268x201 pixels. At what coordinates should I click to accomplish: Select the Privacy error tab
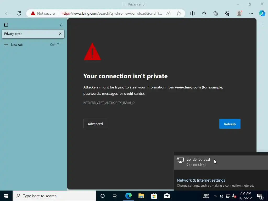click(x=33, y=34)
